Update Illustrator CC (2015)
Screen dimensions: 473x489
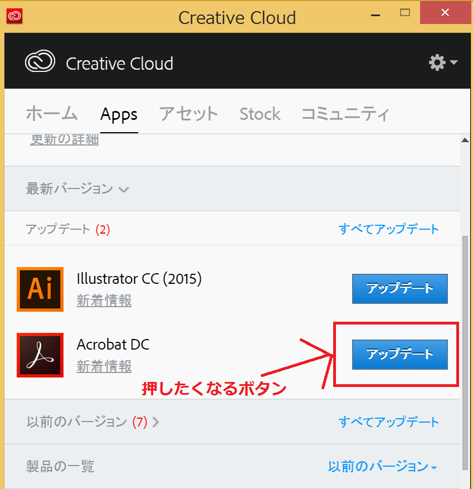400,288
